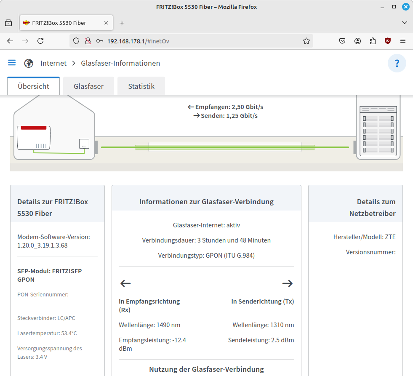The height and width of the screenshot is (376, 413).
Task: Click the insecure connection padlock icon
Action: click(x=88, y=41)
